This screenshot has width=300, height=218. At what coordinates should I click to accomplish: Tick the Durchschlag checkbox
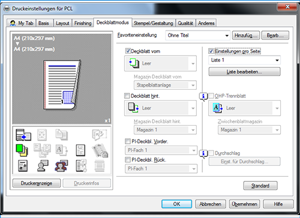coord(211,153)
